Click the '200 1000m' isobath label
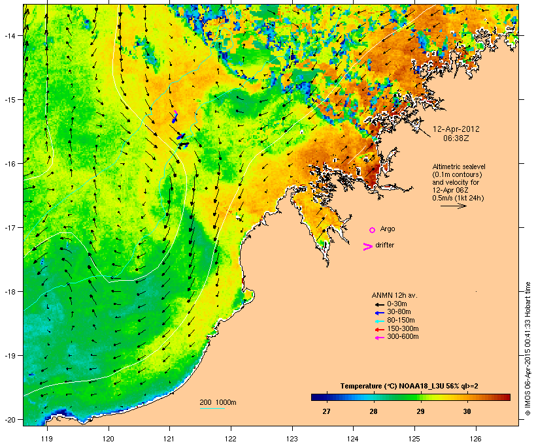The height and width of the screenshot is (444, 536). [x=218, y=402]
